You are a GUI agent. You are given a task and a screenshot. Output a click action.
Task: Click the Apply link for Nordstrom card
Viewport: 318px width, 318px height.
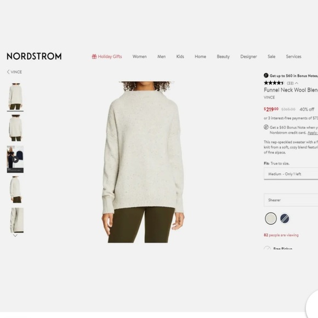[313, 133]
